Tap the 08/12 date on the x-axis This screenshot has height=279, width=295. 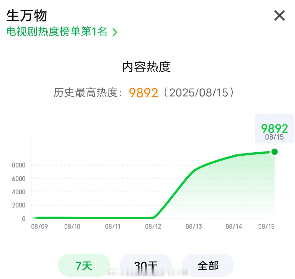153,226
